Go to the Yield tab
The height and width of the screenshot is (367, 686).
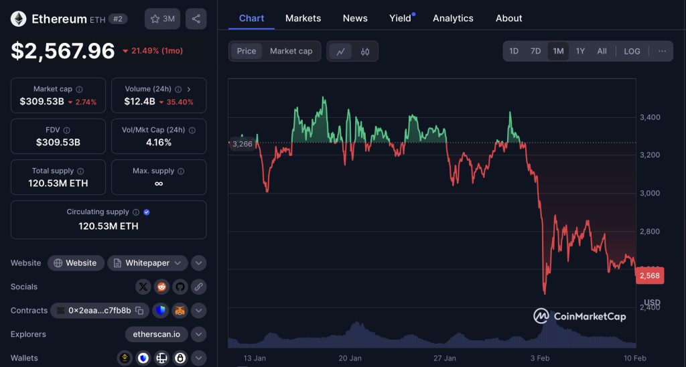(x=401, y=18)
